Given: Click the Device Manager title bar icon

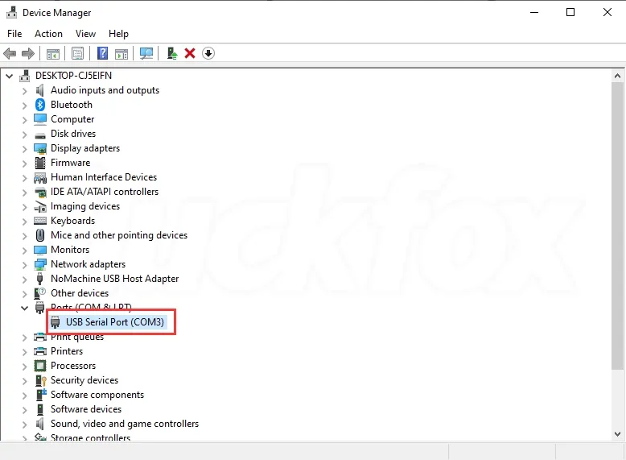Looking at the screenshot, I should pos(11,12).
